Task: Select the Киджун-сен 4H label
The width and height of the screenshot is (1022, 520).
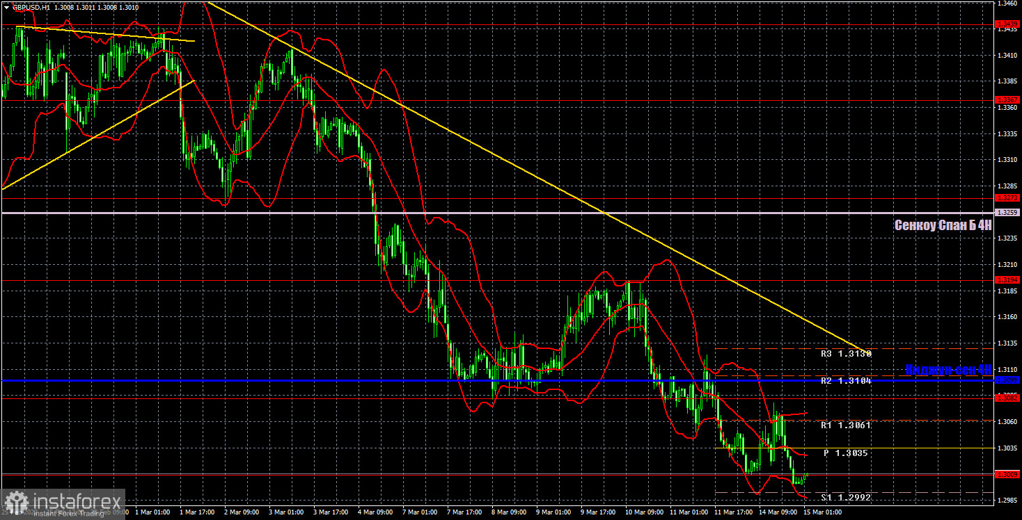Action: (948, 369)
